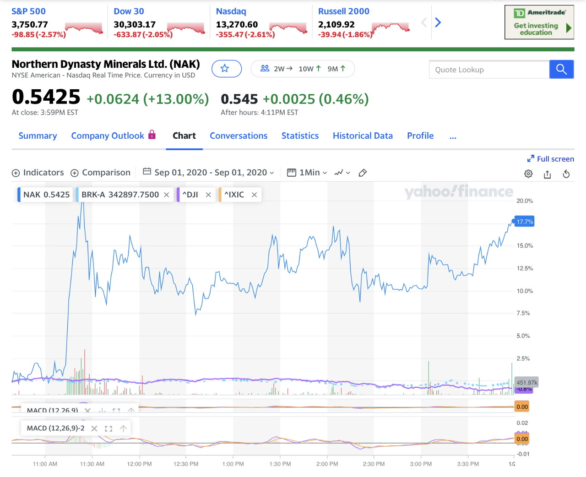586x477 pixels.
Task: Remove the ^DJI comparison
Action: pyautogui.click(x=208, y=195)
